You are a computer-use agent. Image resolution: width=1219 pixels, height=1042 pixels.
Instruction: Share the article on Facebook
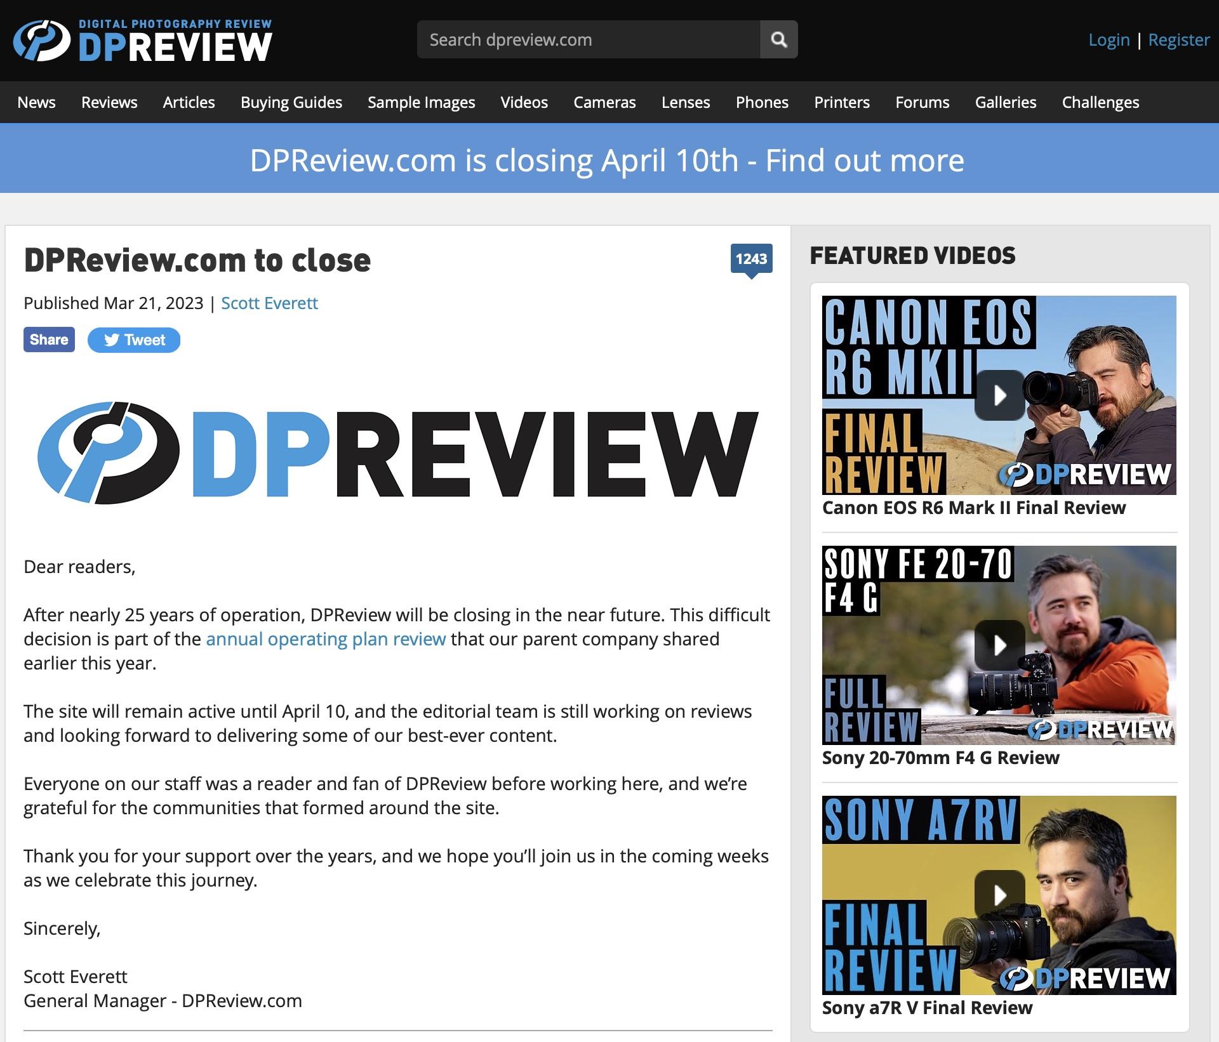click(49, 340)
